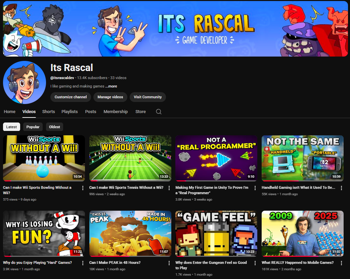This screenshot has height=279, width=350.
Task: Click the Visit Community button
Action: pyautogui.click(x=147, y=97)
